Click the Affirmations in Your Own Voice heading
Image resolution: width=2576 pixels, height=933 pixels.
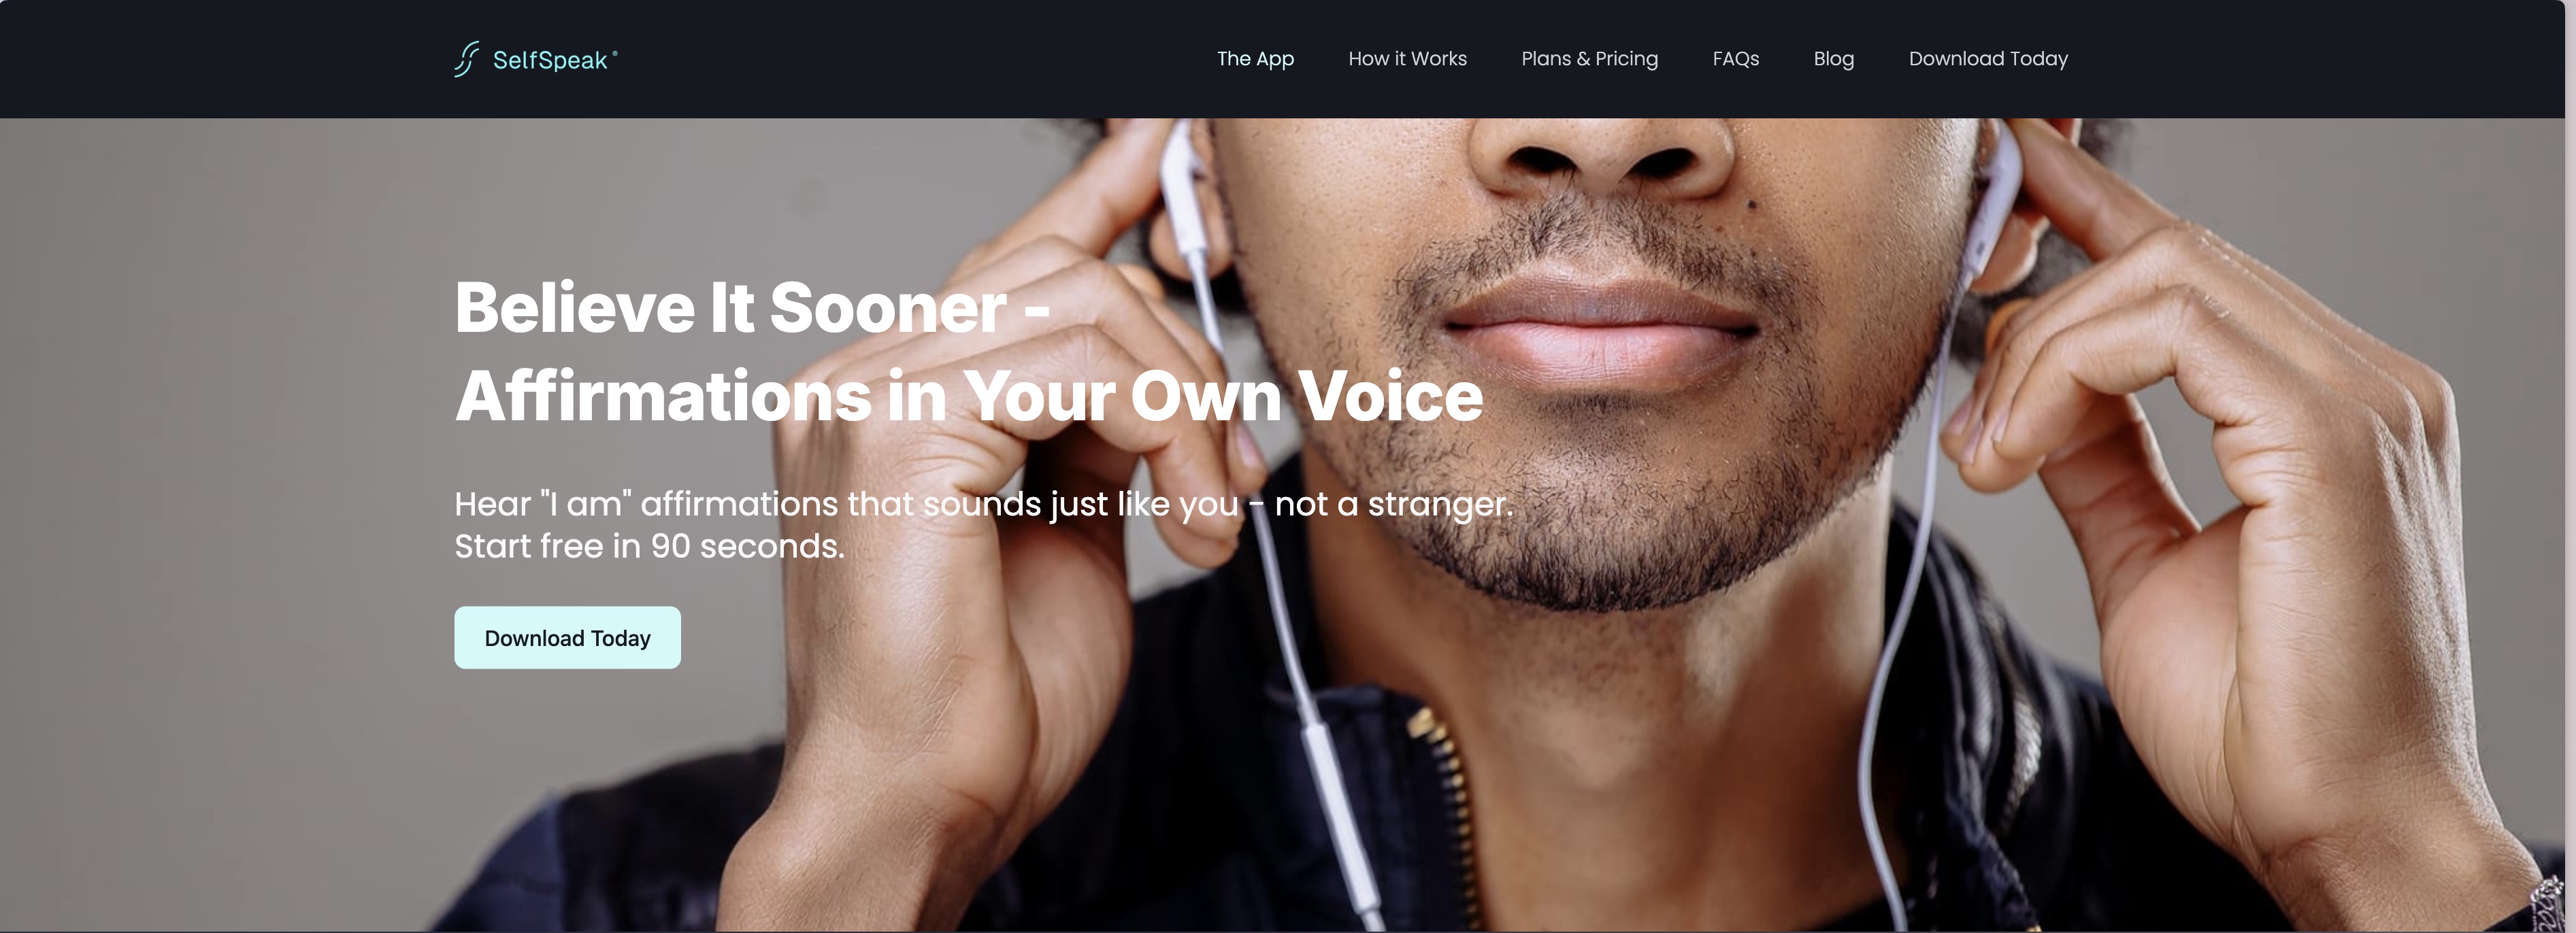tap(969, 396)
